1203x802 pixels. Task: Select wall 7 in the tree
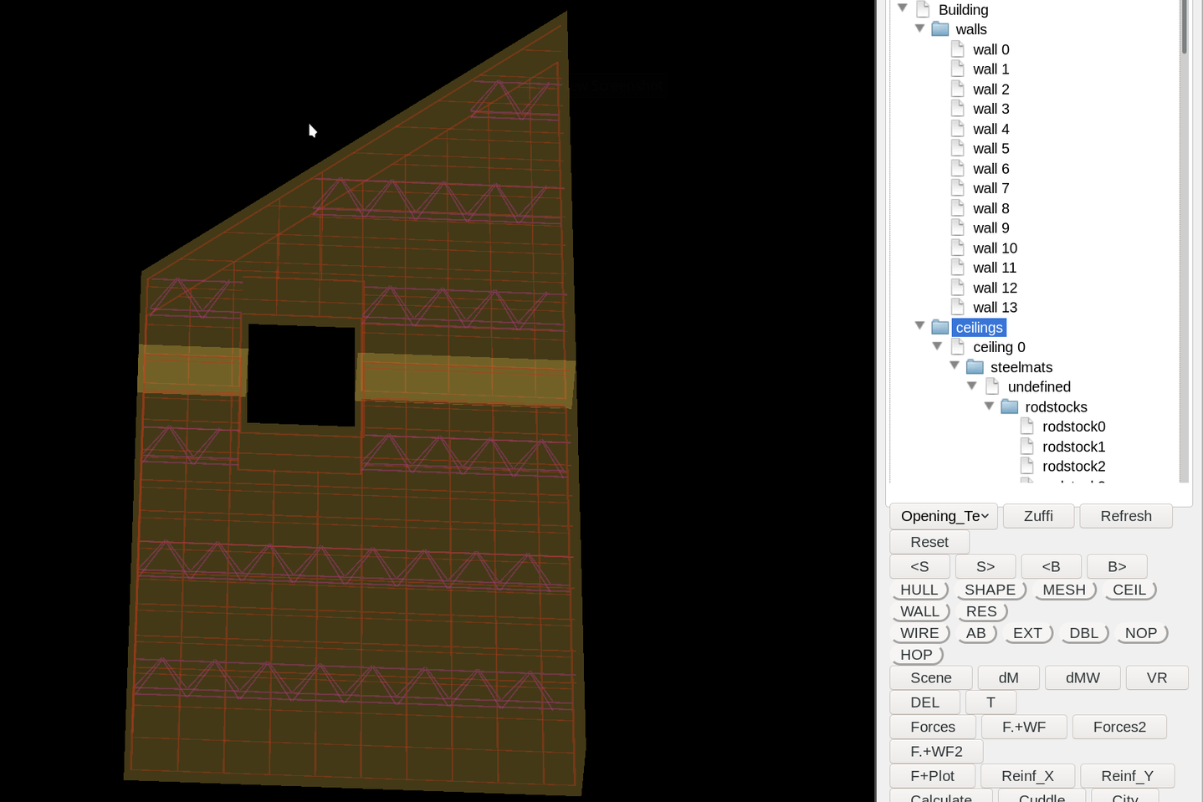(991, 188)
